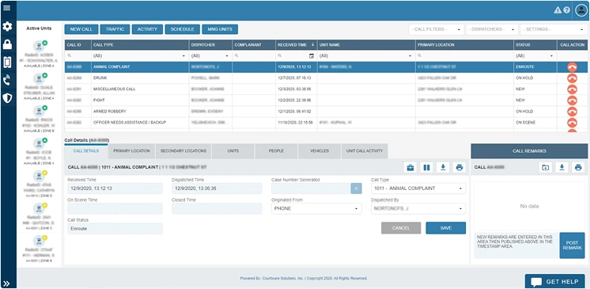This screenshot has width=590, height=289.
Task: Click the Mng Units button
Action: click(220, 29)
